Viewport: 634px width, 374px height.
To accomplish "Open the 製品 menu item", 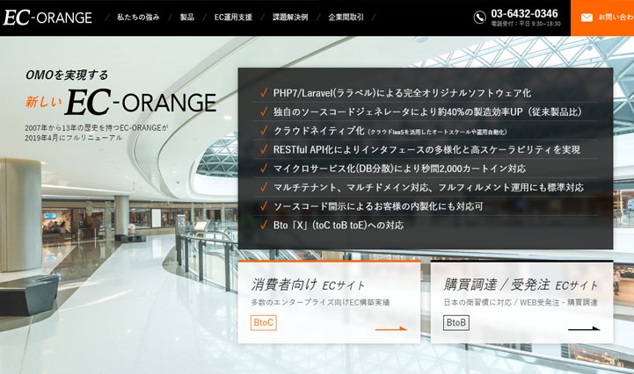I will click(x=186, y=17).
